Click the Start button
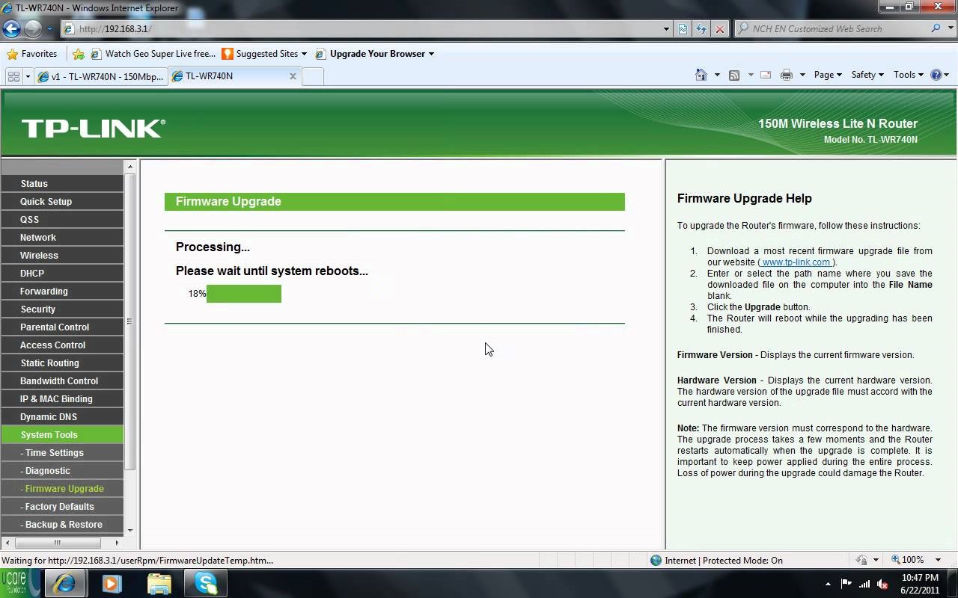Screen dimensions: 958x598 (x=20, y=583)
